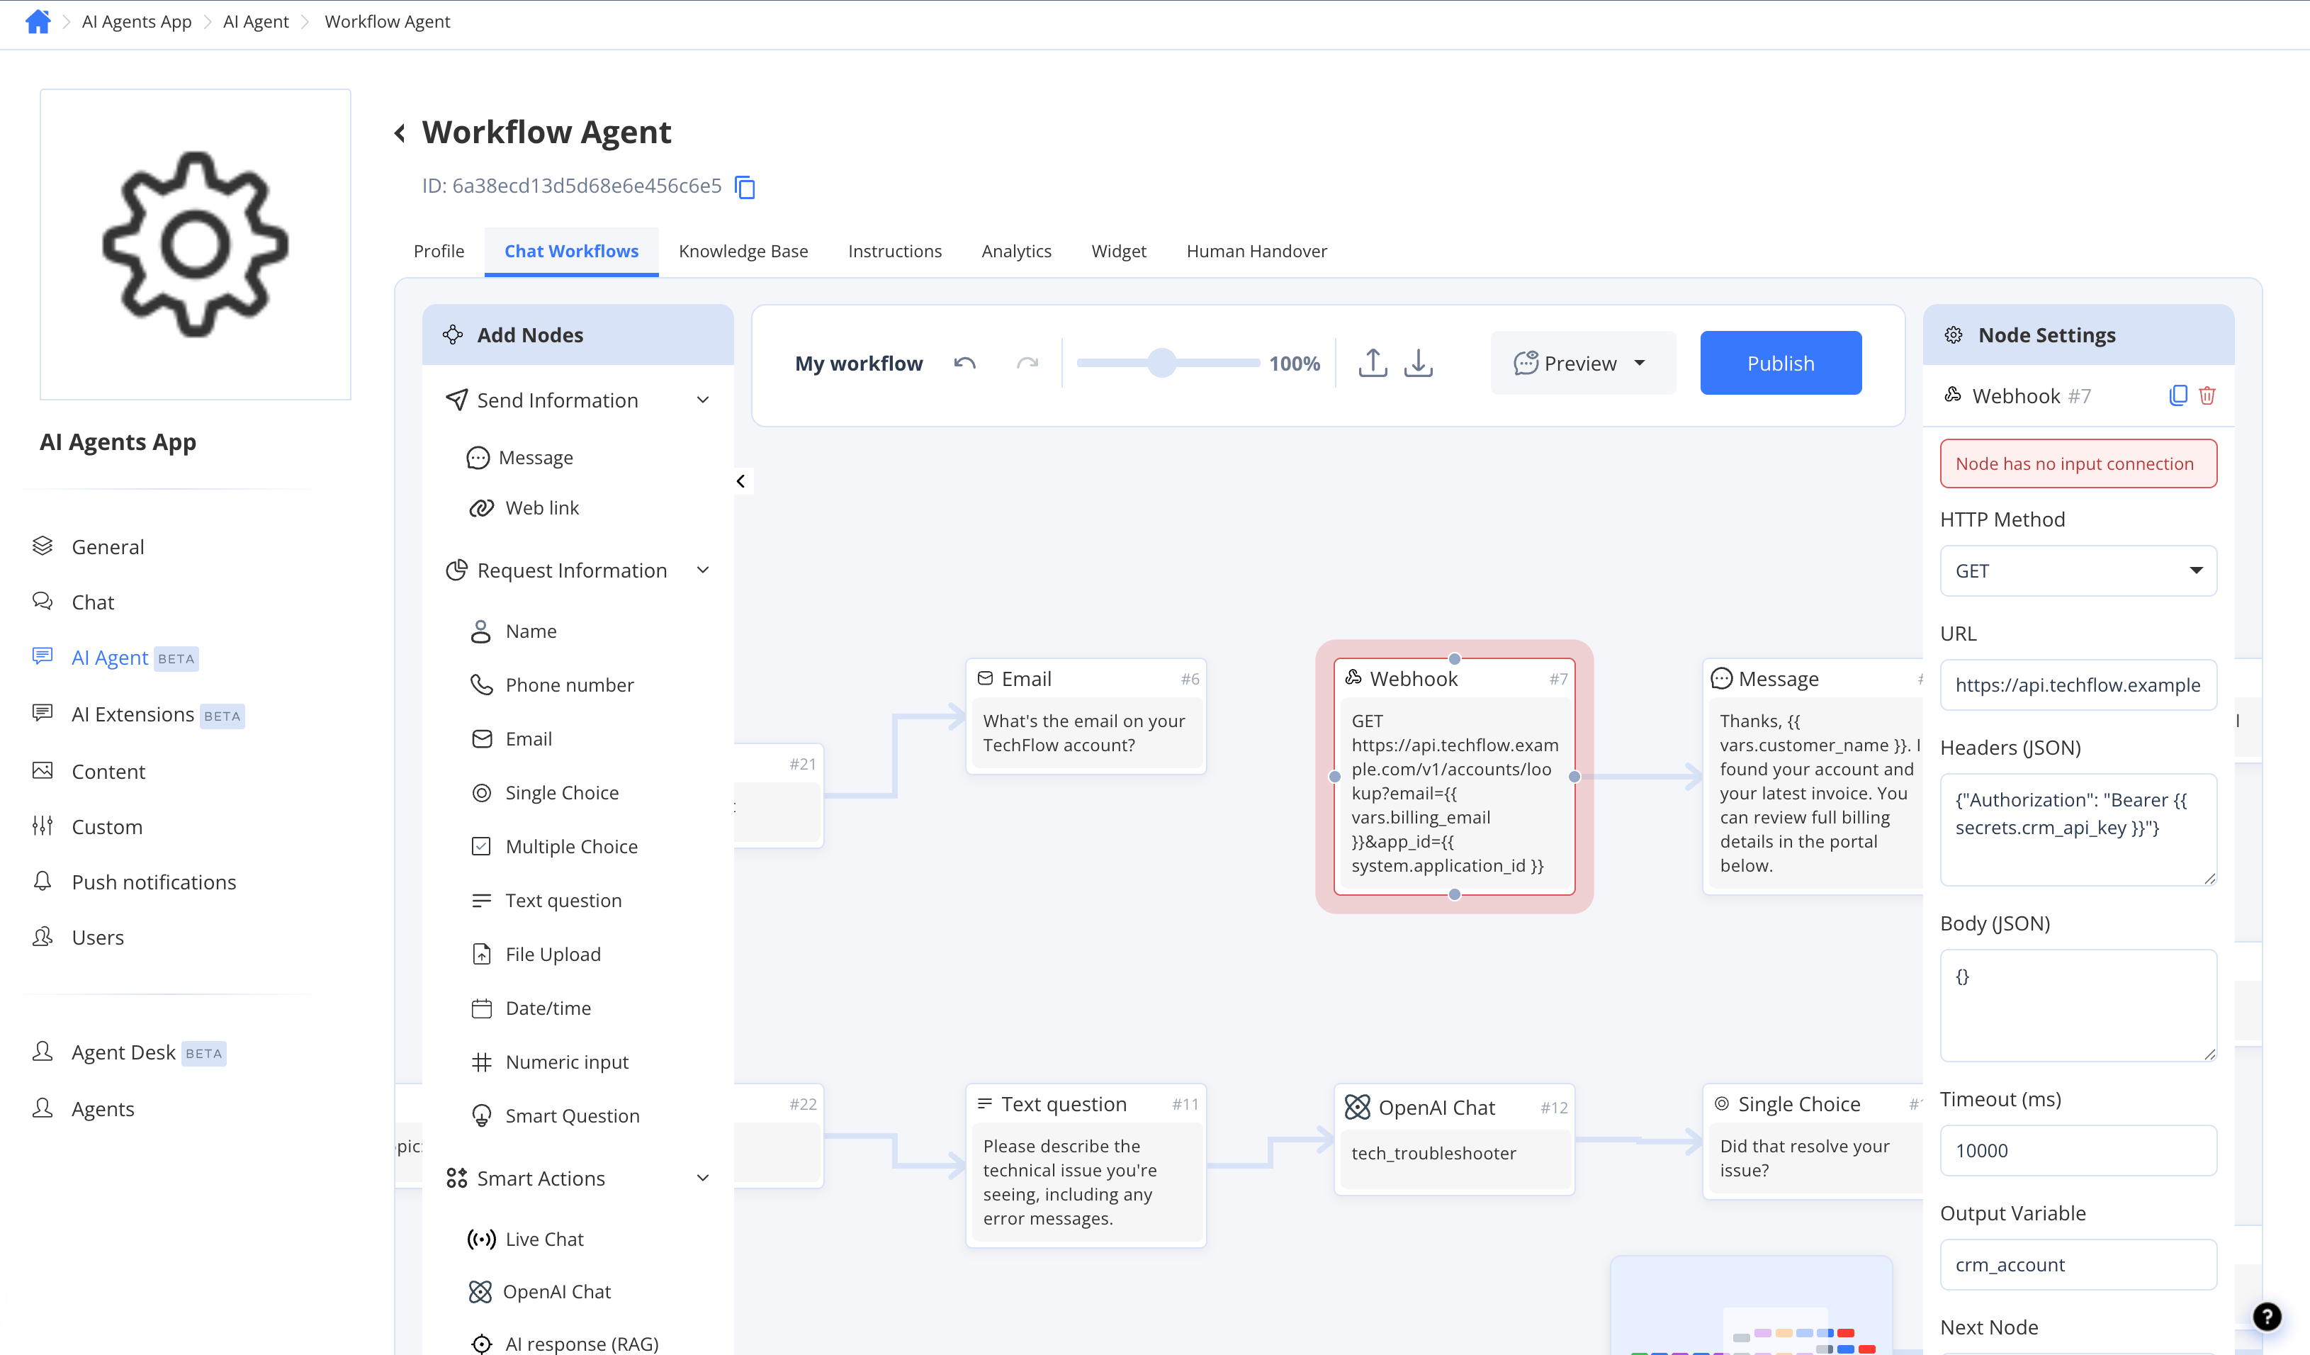Click the Webhook node right output connector
Image resolution: width=2310 pixels, height=1355 pixels.
click(x=1574, y=777)
